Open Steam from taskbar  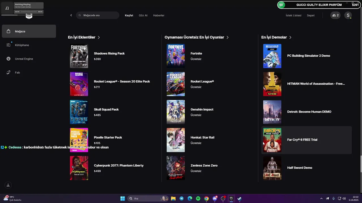240,198
